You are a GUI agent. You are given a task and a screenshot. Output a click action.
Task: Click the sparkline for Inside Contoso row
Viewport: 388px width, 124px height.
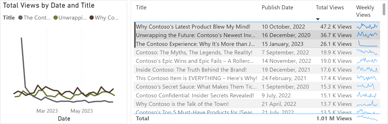367,69
